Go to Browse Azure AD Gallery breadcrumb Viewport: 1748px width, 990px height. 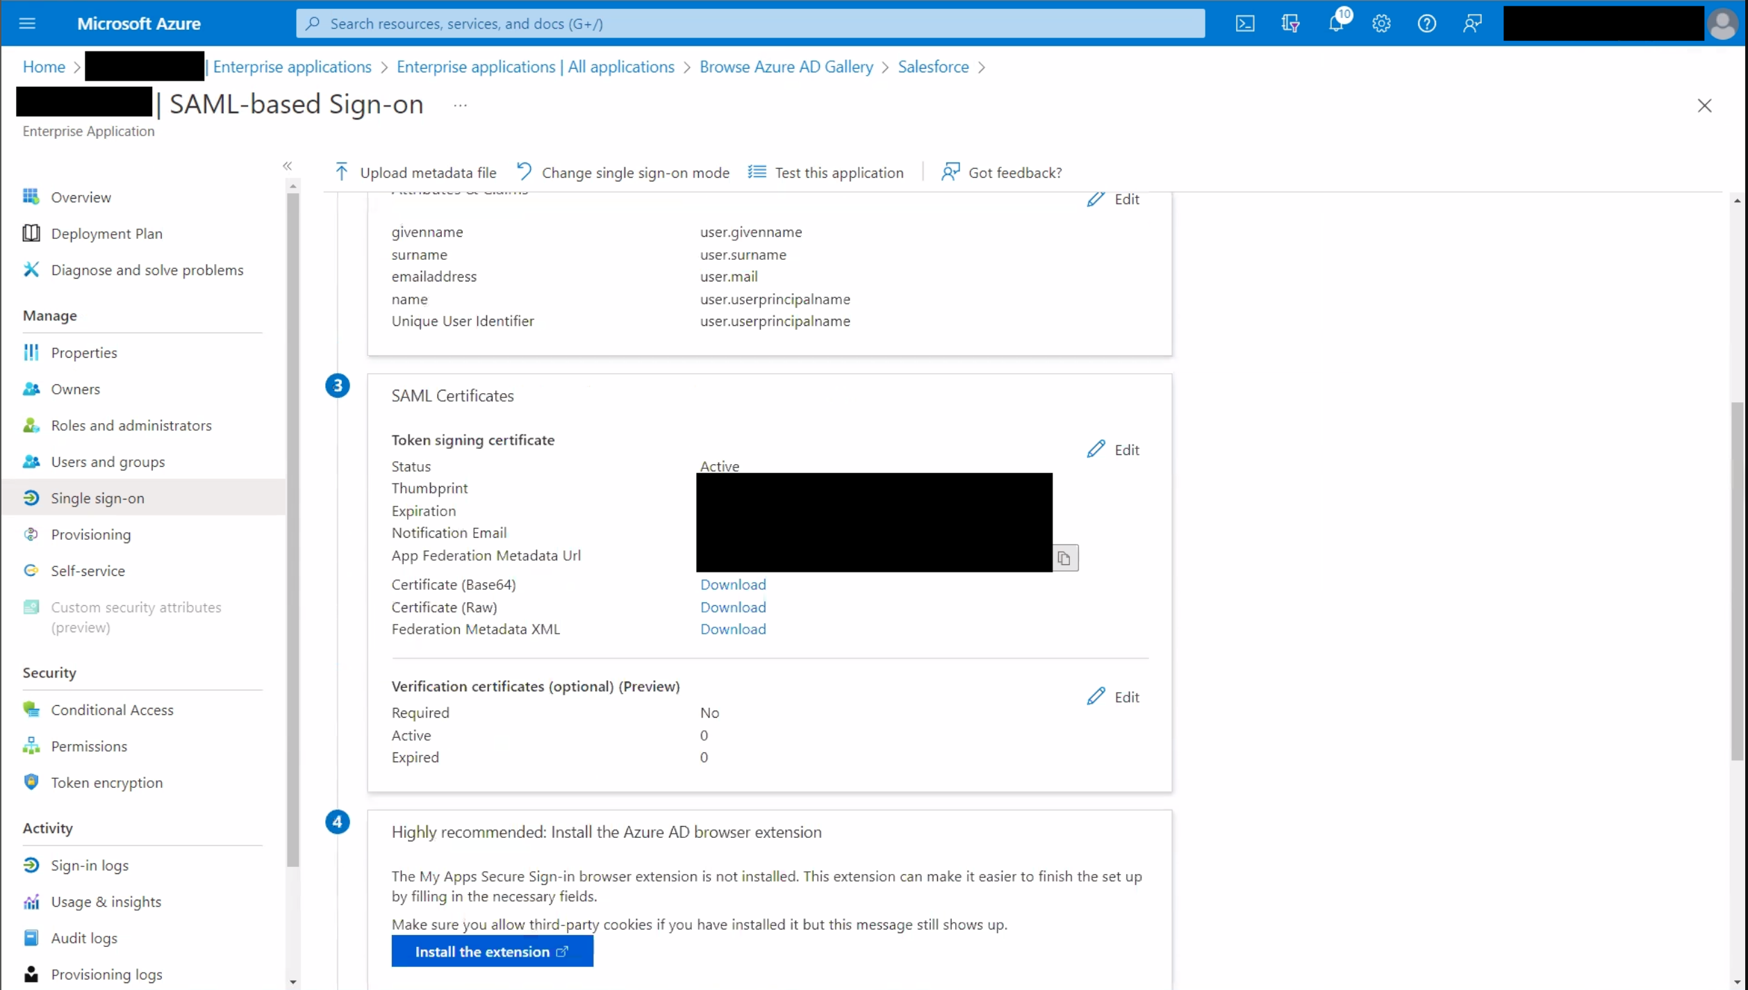click(786, 67)
